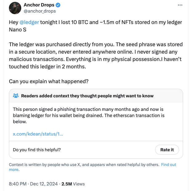The image size is (192, 191).
Task: Click the seed phrase paragraph of the tweet
Action: coord(96,55)
